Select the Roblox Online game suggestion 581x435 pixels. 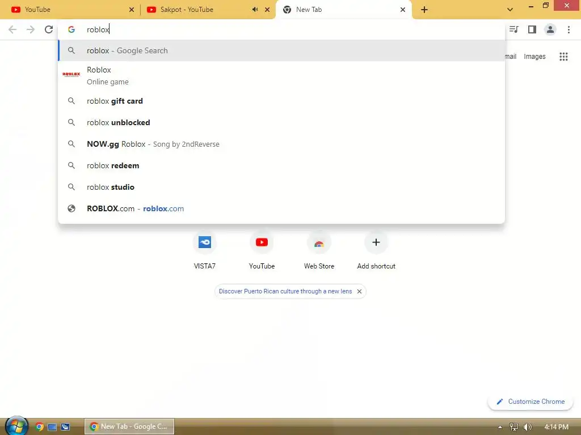tap(281, 76)
